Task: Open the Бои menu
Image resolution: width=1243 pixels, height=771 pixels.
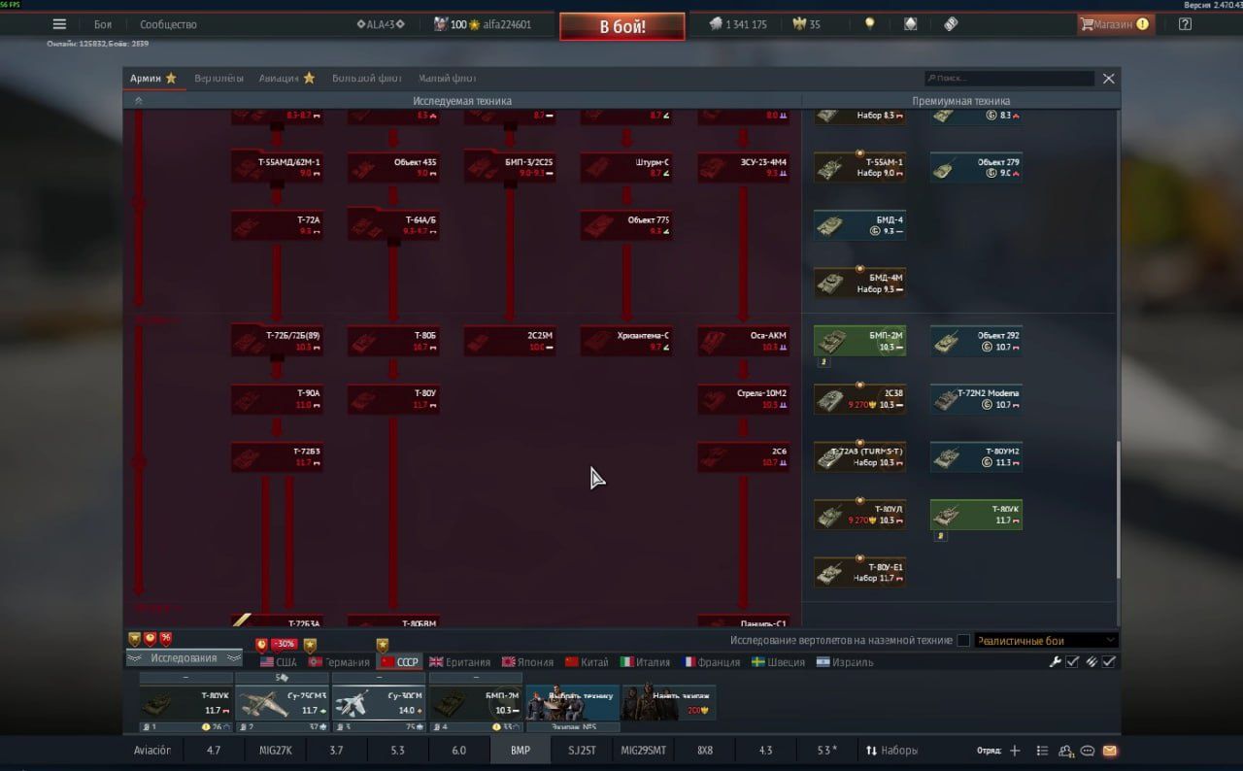Action: pos(103,24)
